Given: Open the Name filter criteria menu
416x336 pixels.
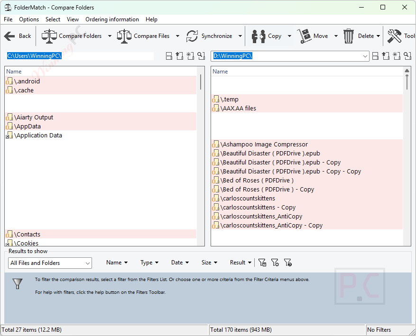Looking at the screenshot, I should pyautogui.click(x=117, y=263).
